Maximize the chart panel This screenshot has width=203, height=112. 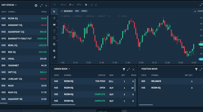coord(201,5)
